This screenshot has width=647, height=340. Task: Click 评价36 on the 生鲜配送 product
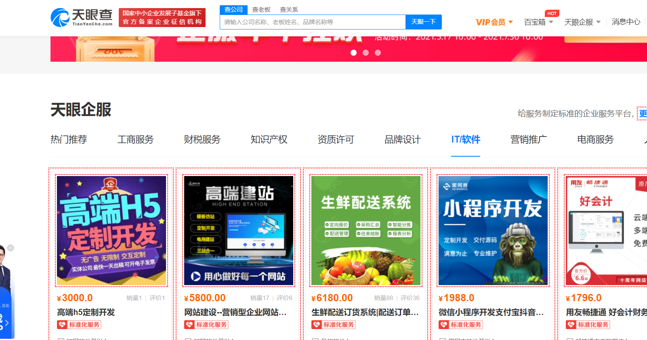(x=410, y=298)
